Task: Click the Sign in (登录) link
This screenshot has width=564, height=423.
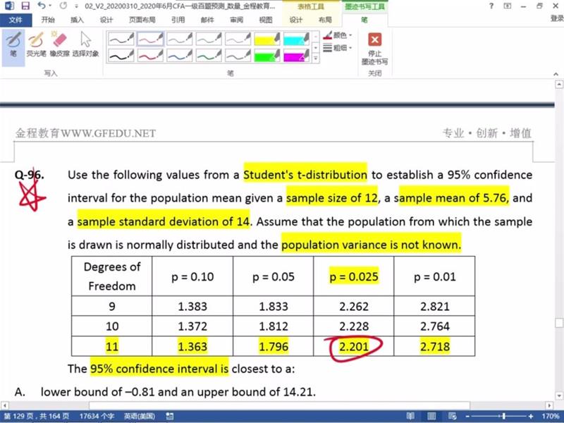Action: click(x=556, y=19)
